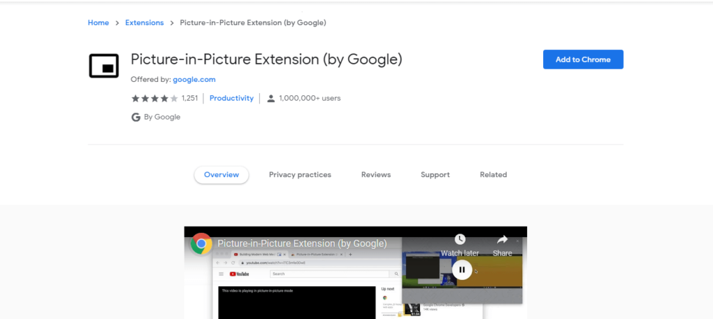Switch to the Privacy practices tab
Image resolution: width=713 pixels, height=319 pixels.
coord(300,174)
